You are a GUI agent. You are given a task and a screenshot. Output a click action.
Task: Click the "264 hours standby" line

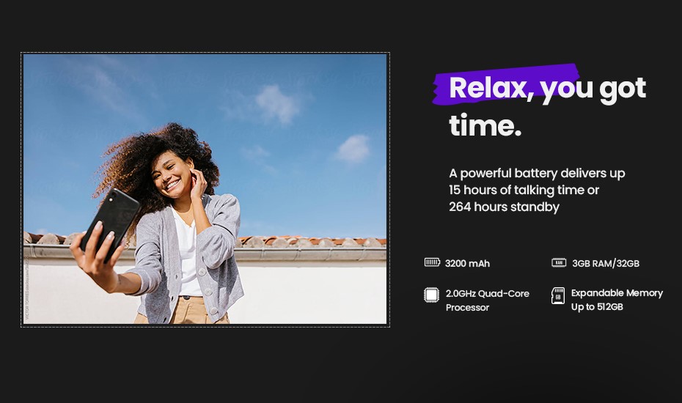504,207
